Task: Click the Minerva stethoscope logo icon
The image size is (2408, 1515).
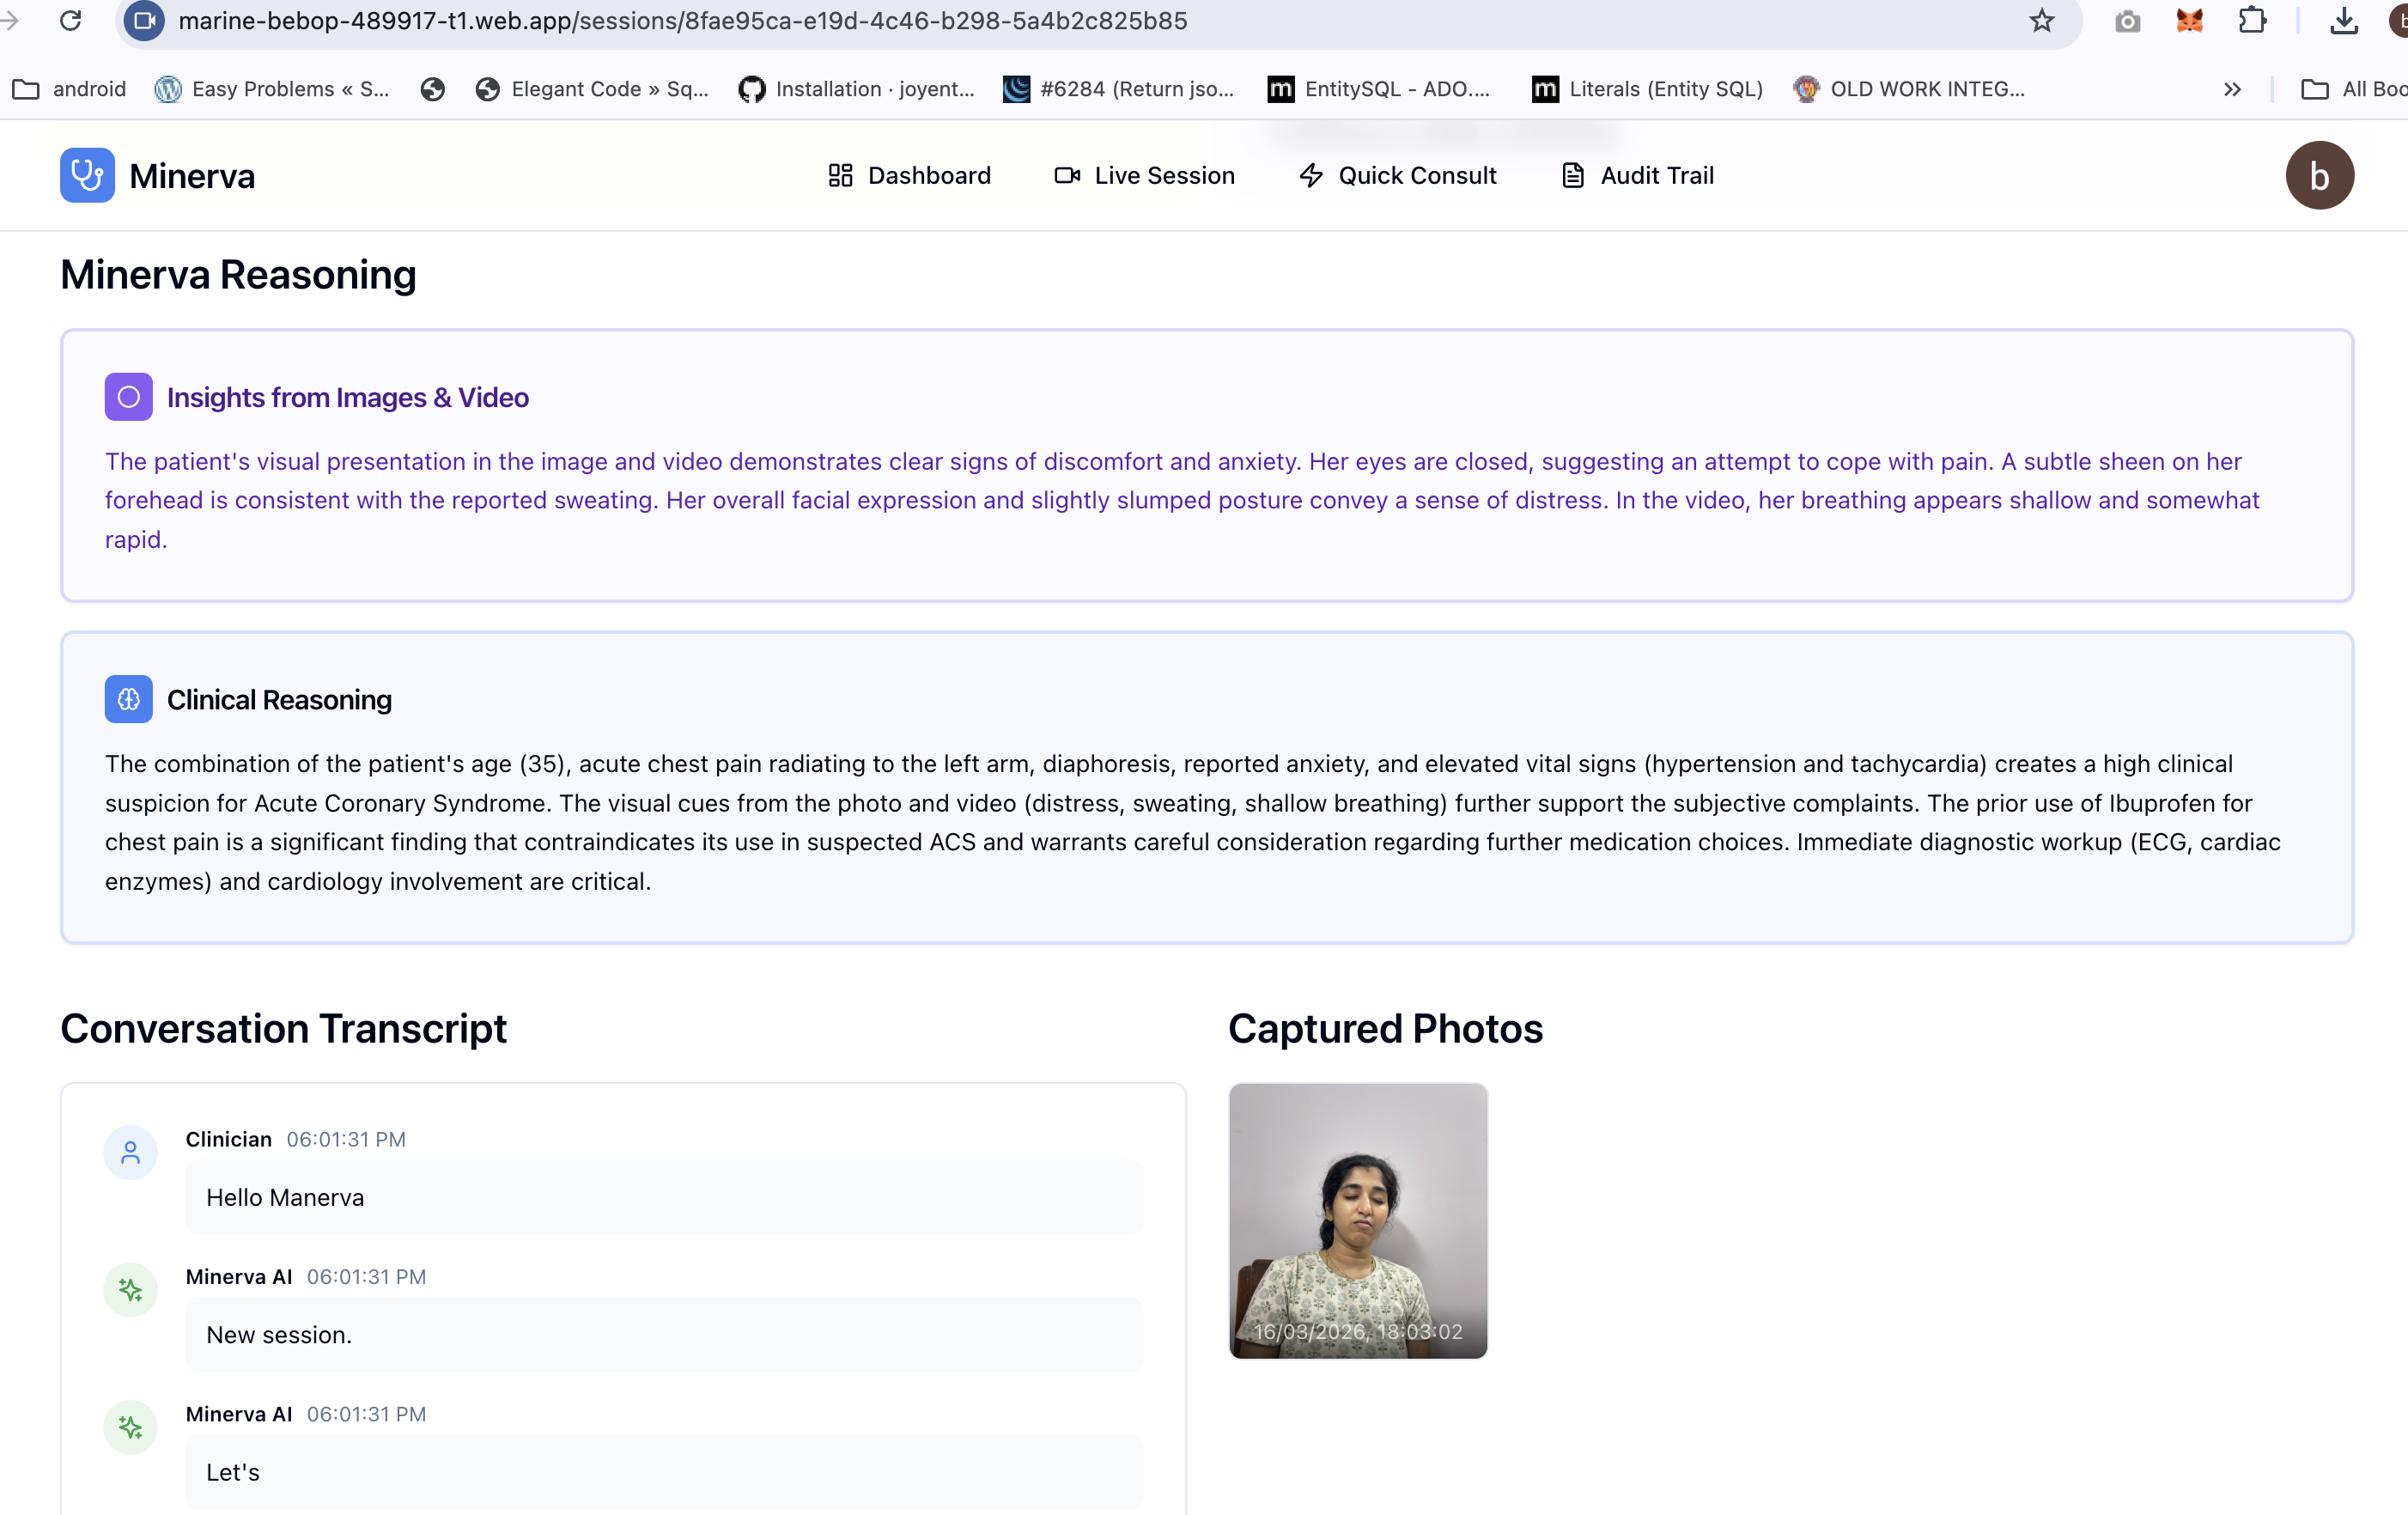Action: 87,176
